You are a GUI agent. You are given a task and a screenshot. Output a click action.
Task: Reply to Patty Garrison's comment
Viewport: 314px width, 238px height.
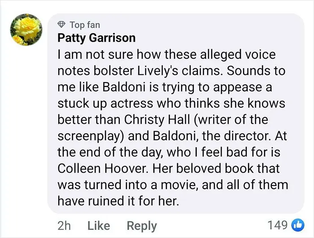pyautogui.click(x=142, y=226)
